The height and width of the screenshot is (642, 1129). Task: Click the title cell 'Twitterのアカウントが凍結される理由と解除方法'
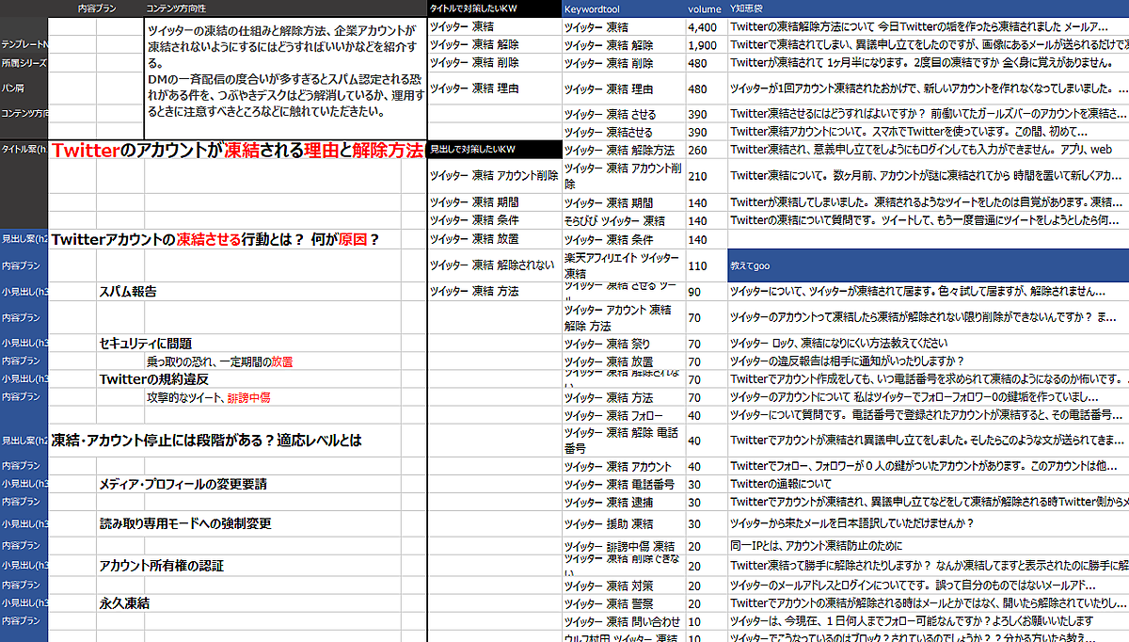point(237,150)
